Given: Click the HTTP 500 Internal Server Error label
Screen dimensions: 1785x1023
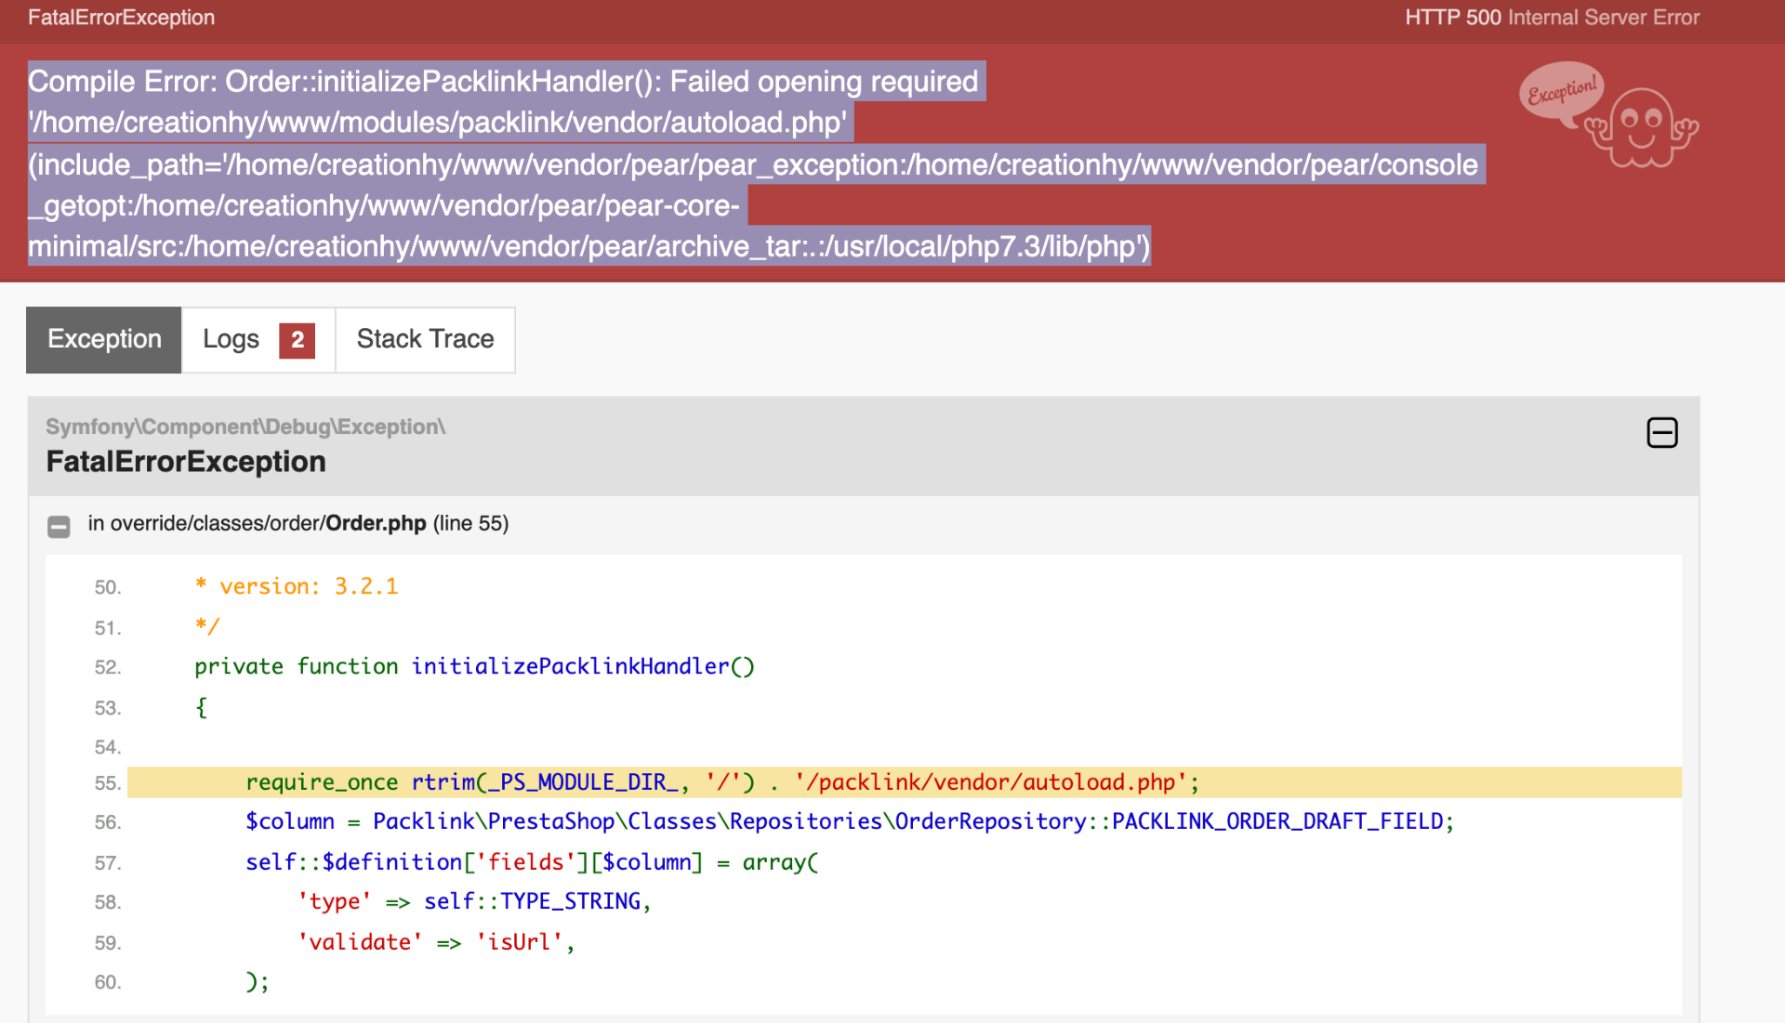Looking at the screenshot, I should pos(1552,18).
